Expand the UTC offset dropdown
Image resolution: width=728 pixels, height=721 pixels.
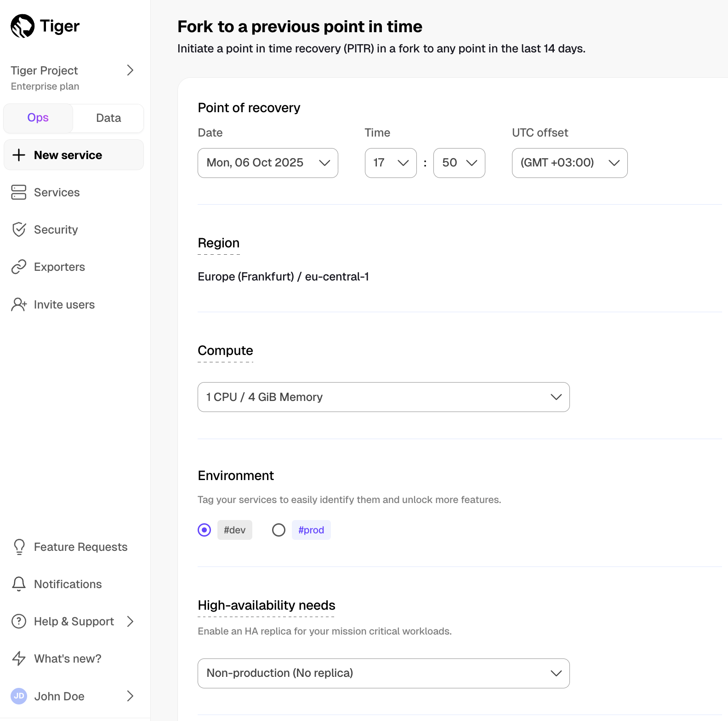click(x=569, y=163)
